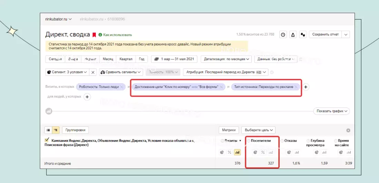Image resolution: width=379 pixels, height=183 pixels.
Task: Switch to tree list view icon
Action: pos(56,130)
